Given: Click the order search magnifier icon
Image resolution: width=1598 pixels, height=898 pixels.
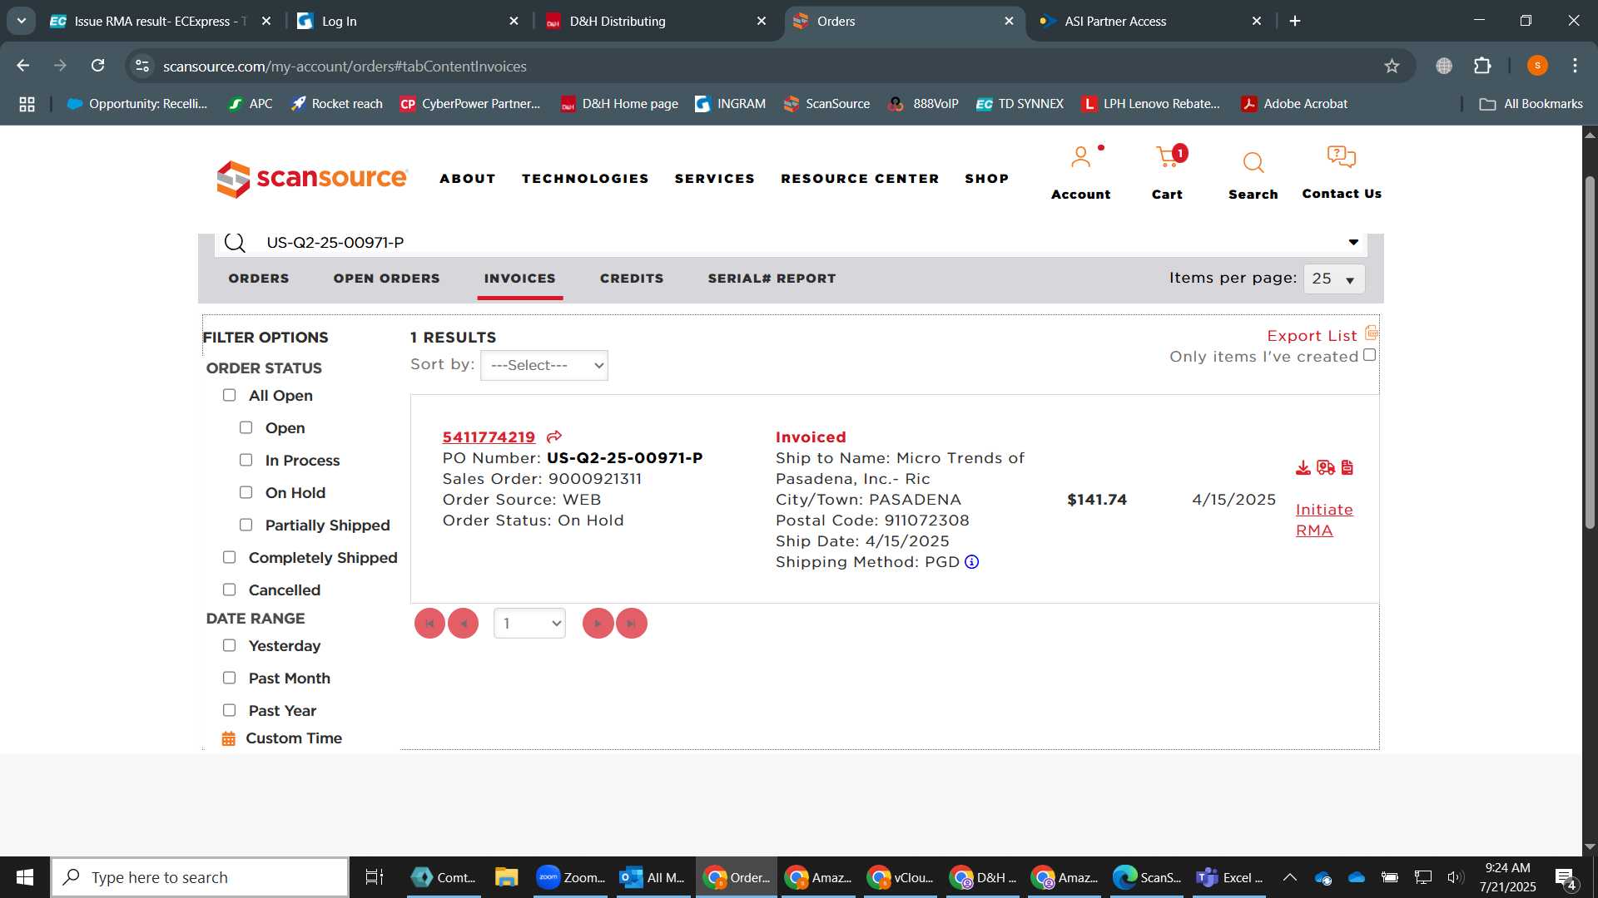Looking at the screenshot, I should [x=236, y=243].
